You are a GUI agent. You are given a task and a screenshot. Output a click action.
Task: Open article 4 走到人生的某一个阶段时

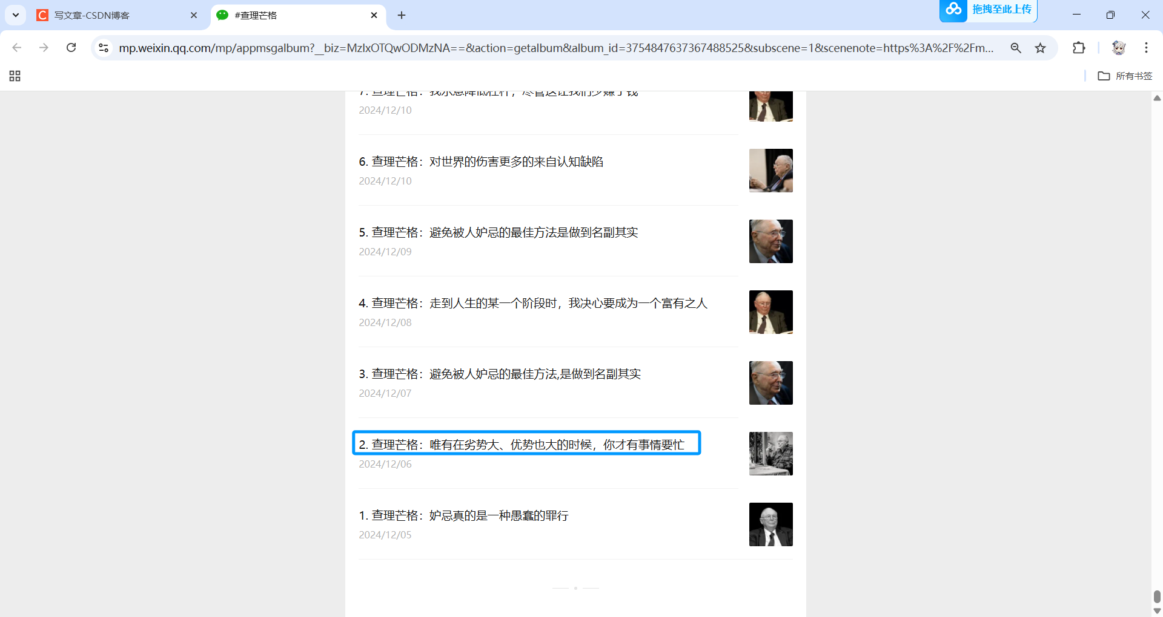tap(533, 303)
